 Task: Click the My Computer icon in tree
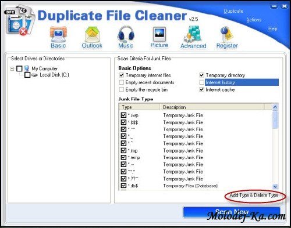[x=27, y=68]
